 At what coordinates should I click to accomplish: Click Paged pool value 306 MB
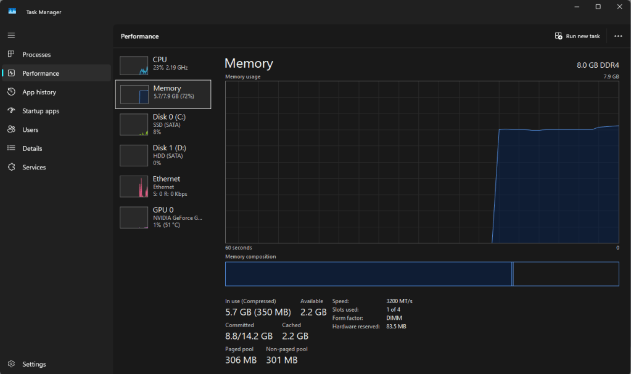pos(241,360)
